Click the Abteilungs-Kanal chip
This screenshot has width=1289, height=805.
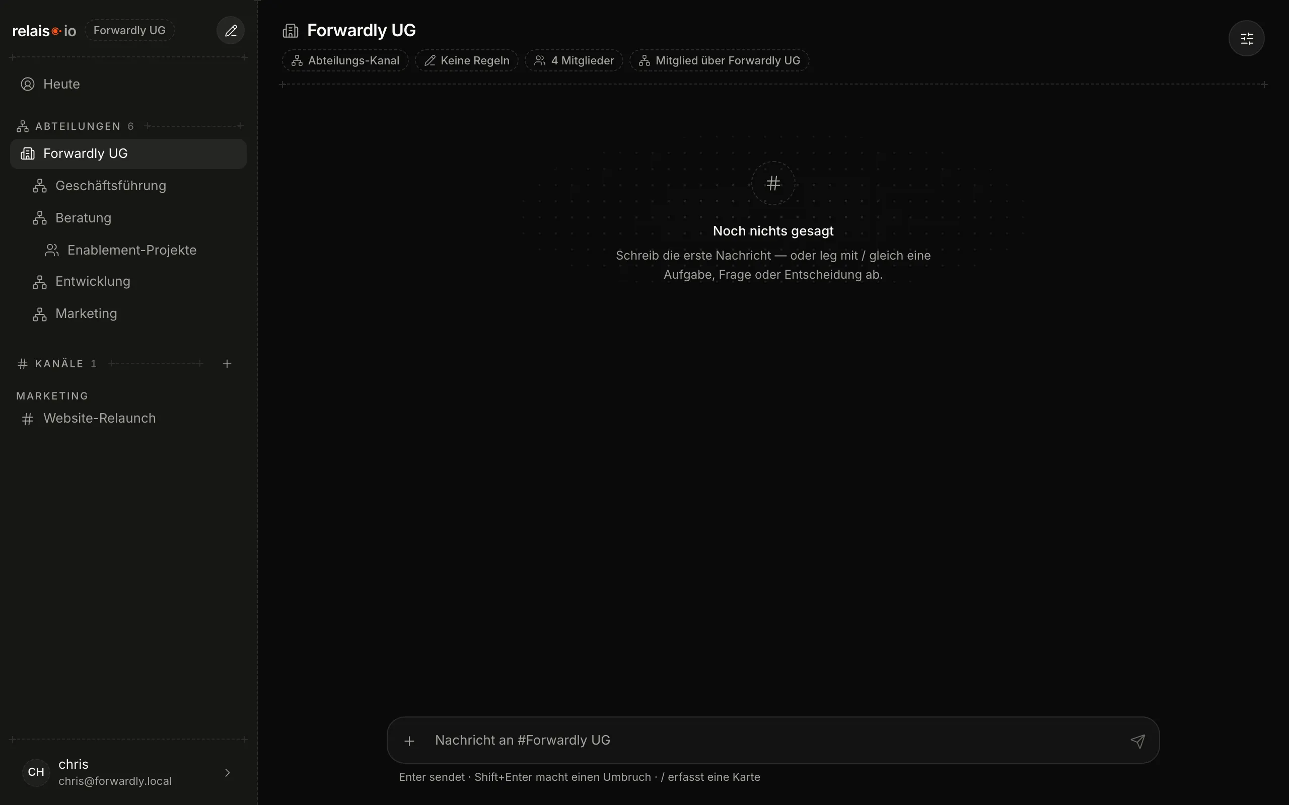click(345, 61)
